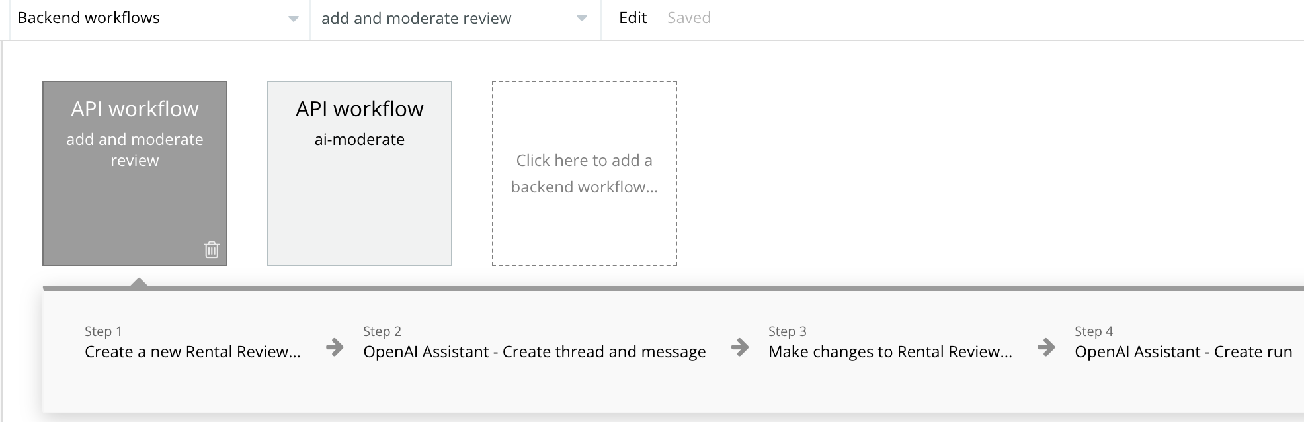Open Step 2 Create thread and message
This screenshot has width=1304, height=422.
(534, 342)
